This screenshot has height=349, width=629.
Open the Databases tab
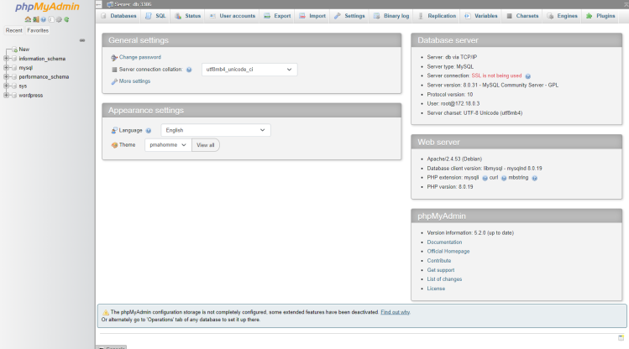[x=118, y=16]
